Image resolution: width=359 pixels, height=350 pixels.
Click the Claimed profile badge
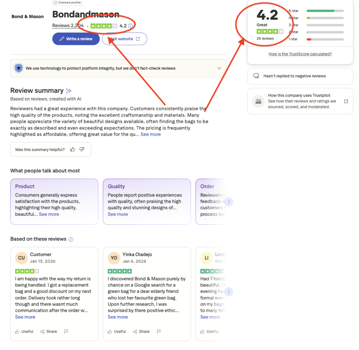(x=67, y=2)
